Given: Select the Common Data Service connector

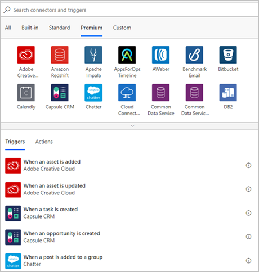Looking at the screenshot, I should click(x=160, y=93).
